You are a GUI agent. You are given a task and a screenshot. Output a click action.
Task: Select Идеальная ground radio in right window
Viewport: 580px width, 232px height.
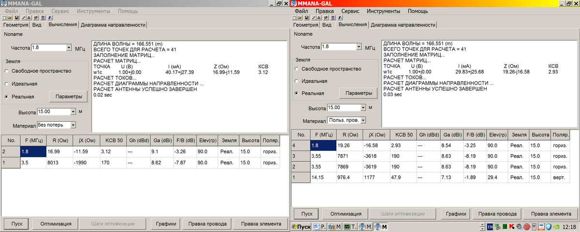(297, 81)
